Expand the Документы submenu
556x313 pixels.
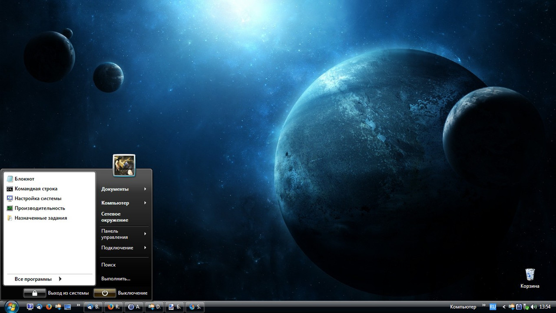pos(114,189)
